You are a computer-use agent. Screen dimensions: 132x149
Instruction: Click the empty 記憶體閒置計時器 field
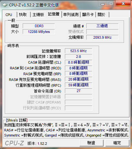[79, 97]
